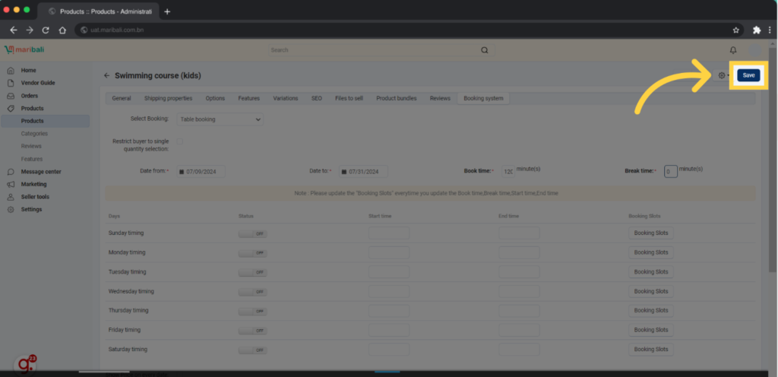Reload the page in browser
778x377 pixels.
pos(46,30)
